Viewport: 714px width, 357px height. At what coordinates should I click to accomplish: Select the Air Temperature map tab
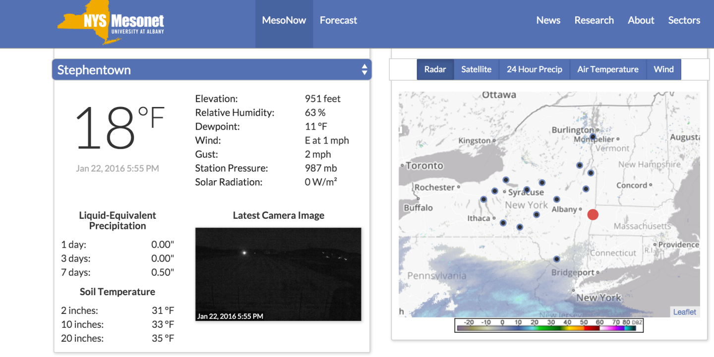point(607,69)
